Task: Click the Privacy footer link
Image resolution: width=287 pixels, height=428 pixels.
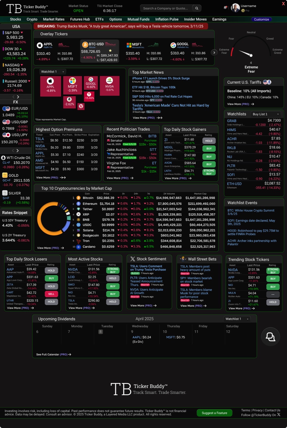Action: (x=257, y=410)
